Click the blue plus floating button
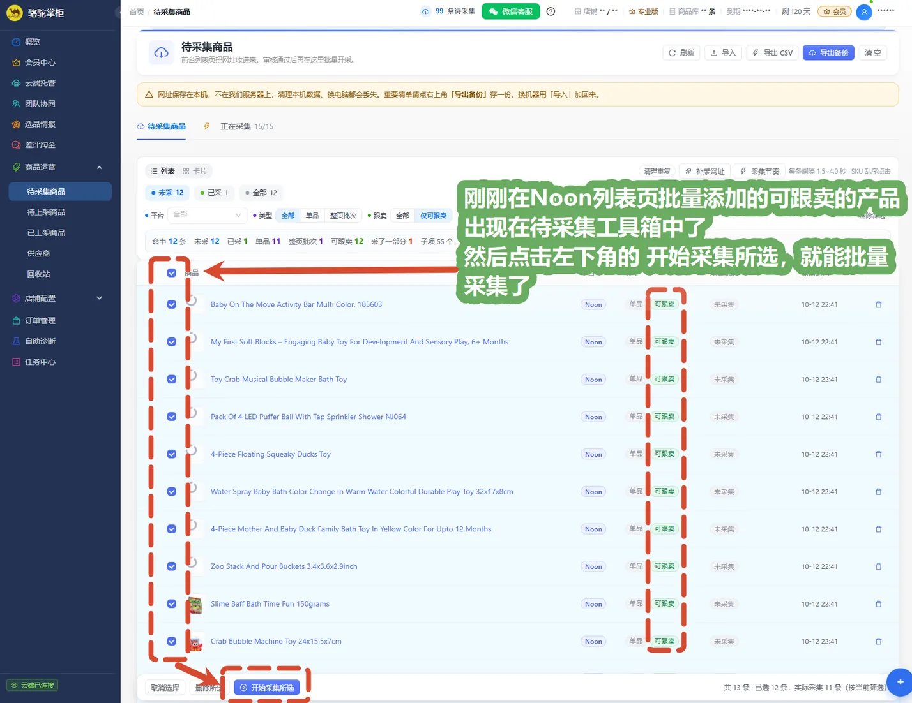Image resolution: width=912 pixels, height=703 pixels. (x=900, y=682)
